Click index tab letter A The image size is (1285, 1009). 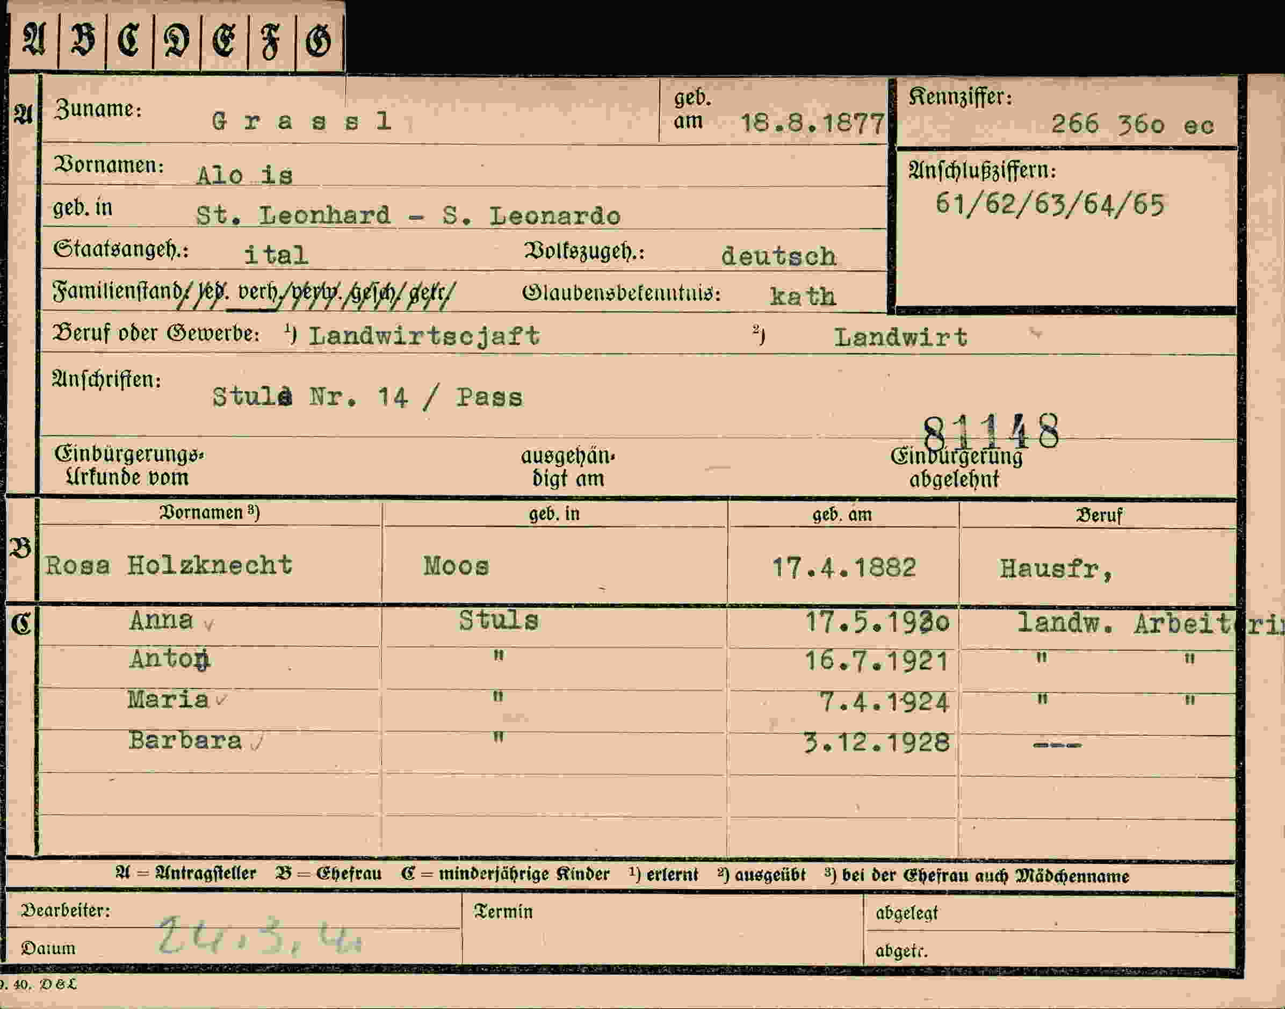(33, 40)
